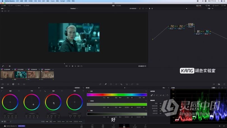Toggle the Nodes panel button
The image size is (227, 128).
pos(207,6)
